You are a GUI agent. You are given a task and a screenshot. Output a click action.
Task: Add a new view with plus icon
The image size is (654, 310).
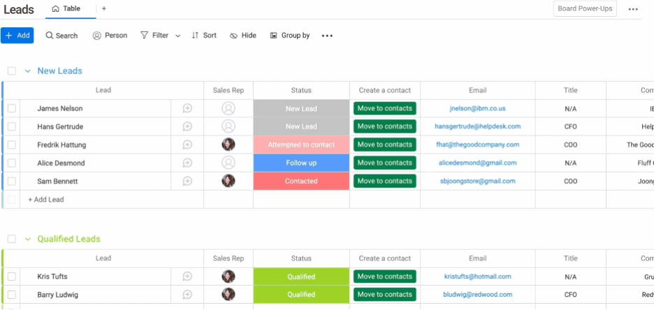coord(104,9)
